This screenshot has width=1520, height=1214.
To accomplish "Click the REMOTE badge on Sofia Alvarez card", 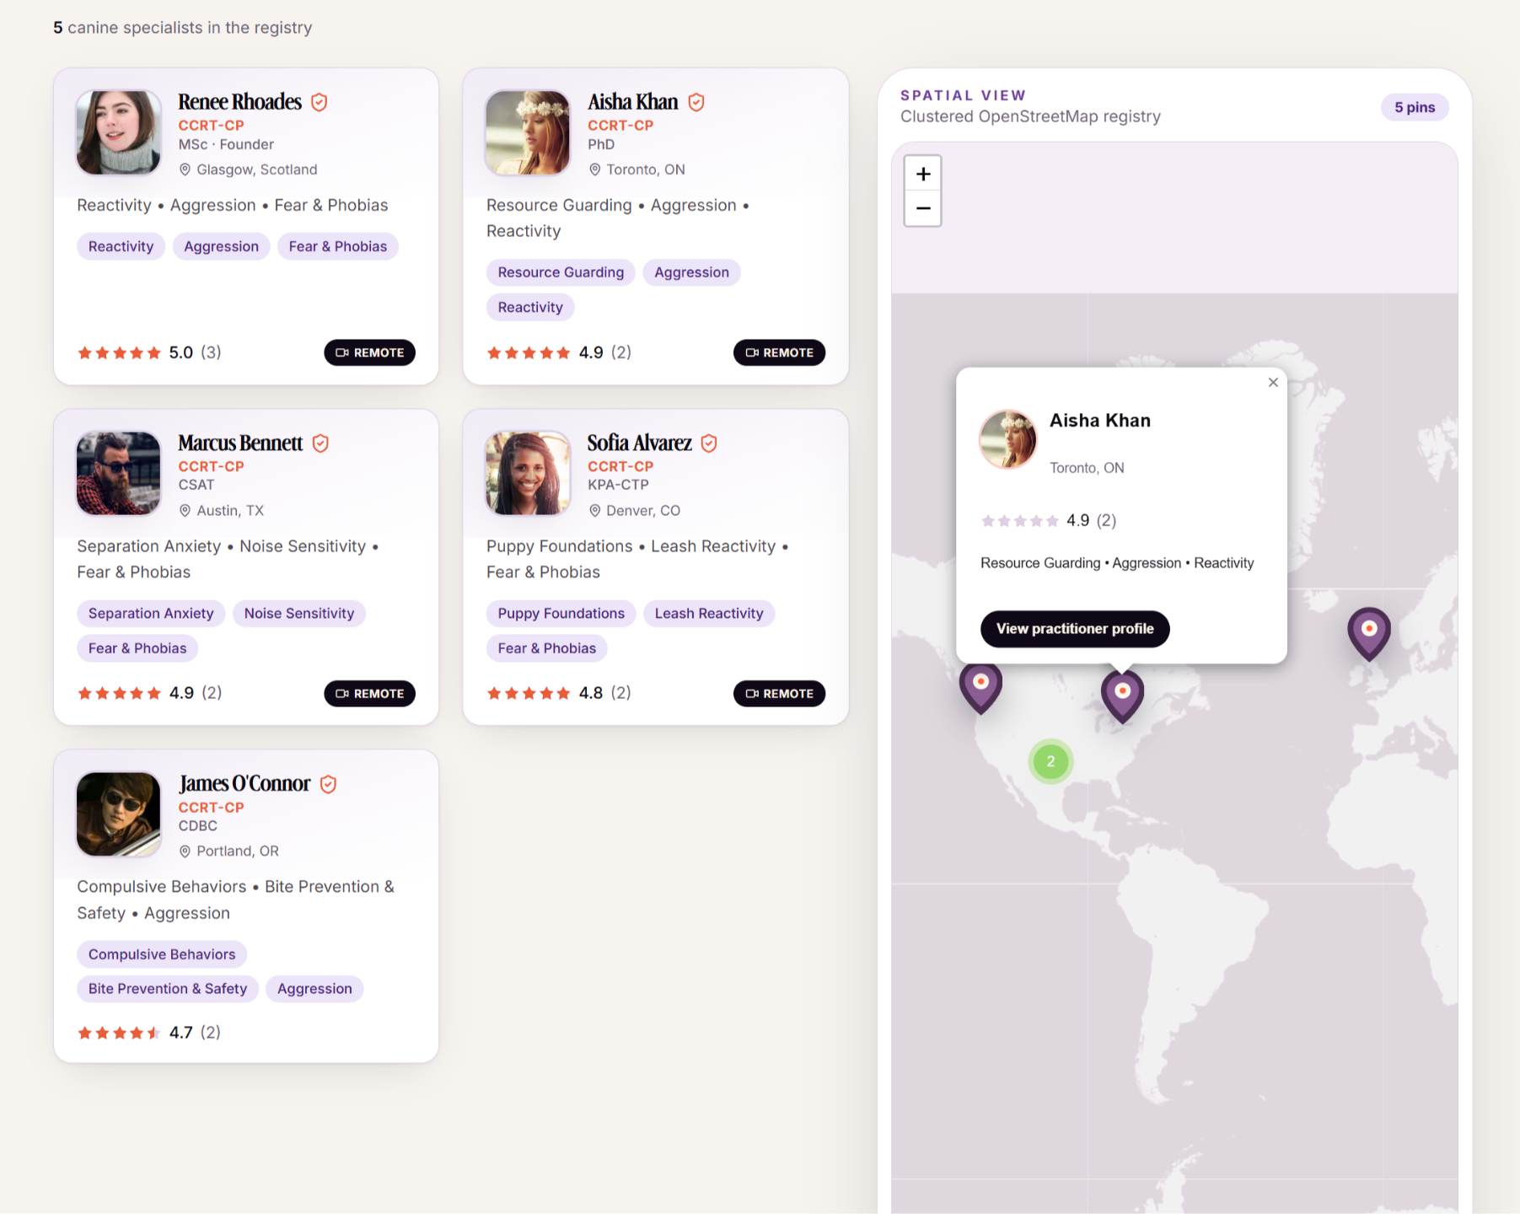I will click(x=779, y=693).
